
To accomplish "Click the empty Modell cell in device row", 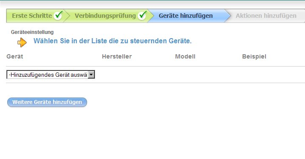I will click(x=207, y=75).
